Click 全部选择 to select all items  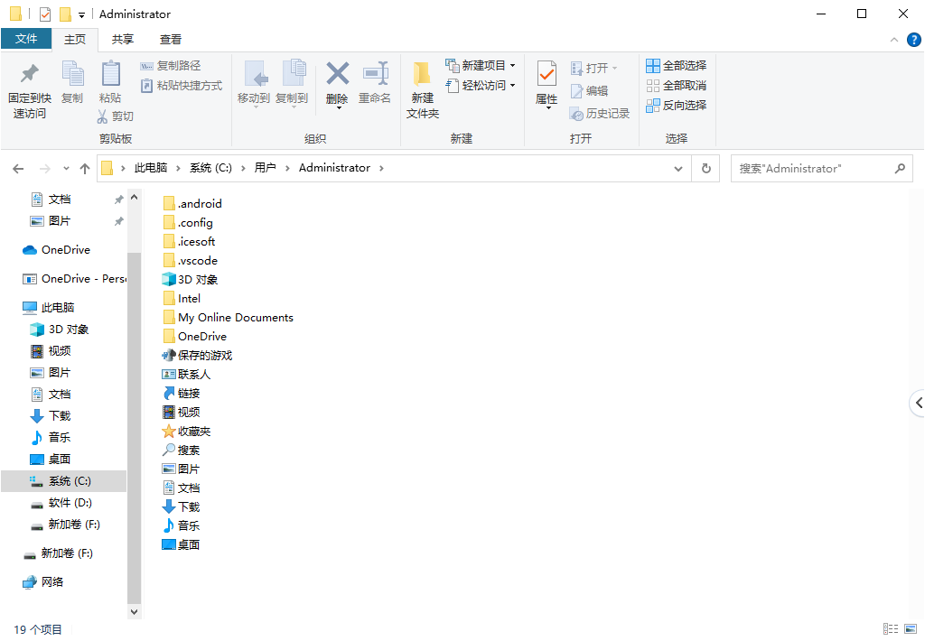676,66
